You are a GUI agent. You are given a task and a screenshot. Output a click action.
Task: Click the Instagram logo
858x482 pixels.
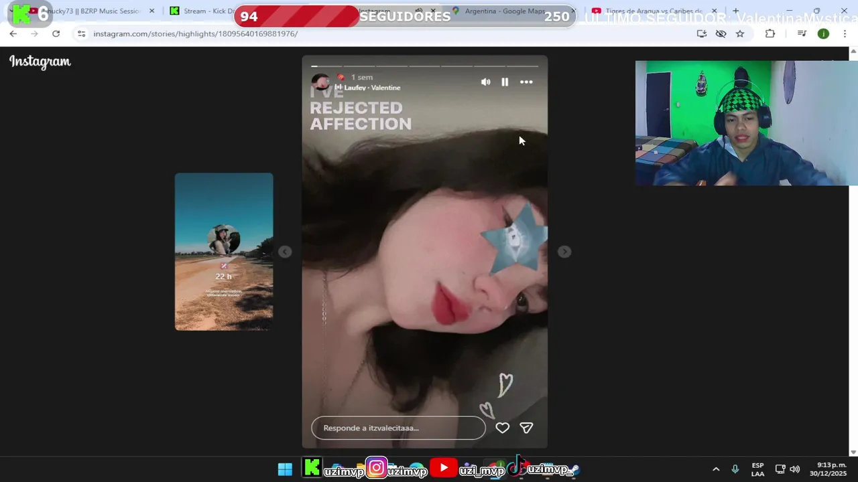(40, 62)
